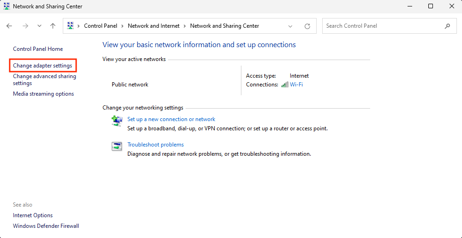This screenshot has height=238, width=462.
Task: Go up one level with Up arrow
Action: point(53,26)
